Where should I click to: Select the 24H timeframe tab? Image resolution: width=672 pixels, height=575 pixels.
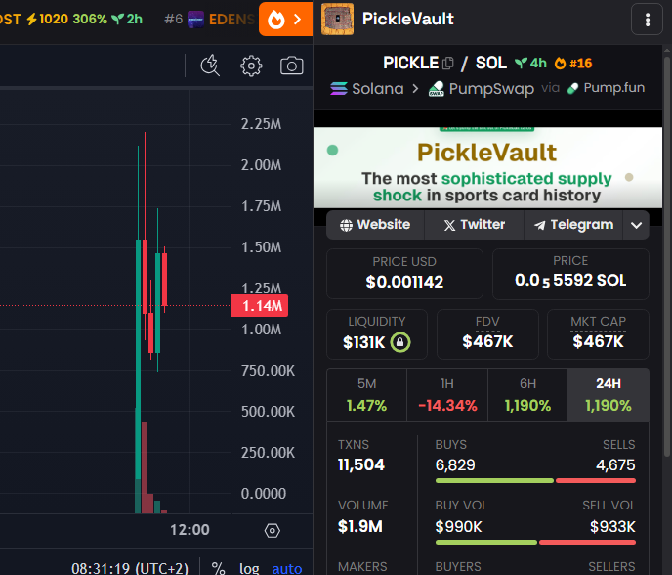(609, 395)
